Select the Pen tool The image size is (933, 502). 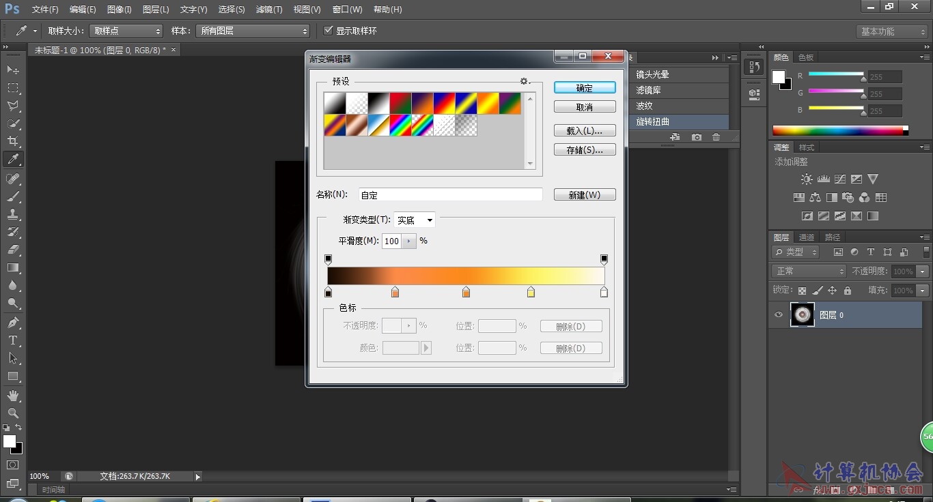13,323
